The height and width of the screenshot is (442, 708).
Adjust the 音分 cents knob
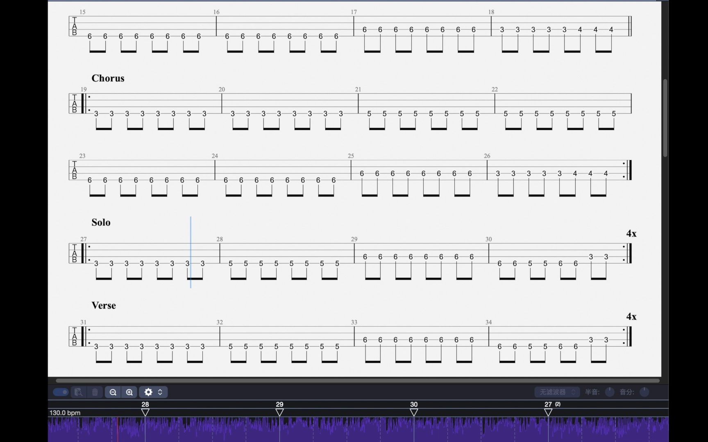[x=644, y=392]
